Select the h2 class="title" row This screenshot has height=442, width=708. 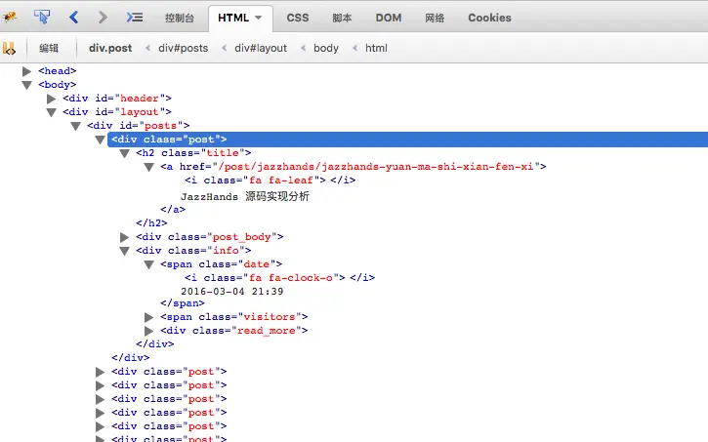click(x=193, y=153)
